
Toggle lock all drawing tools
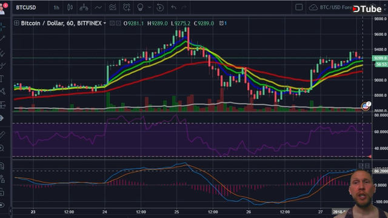[x=2, y=192]
